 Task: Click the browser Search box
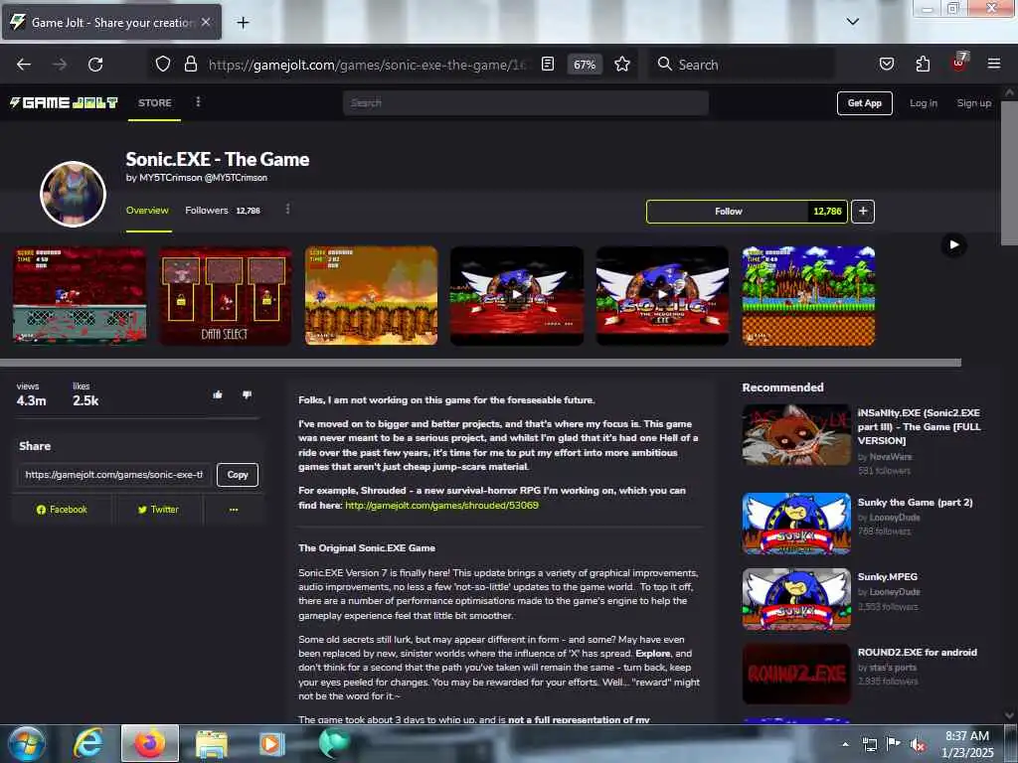click(x=742, y=65)
